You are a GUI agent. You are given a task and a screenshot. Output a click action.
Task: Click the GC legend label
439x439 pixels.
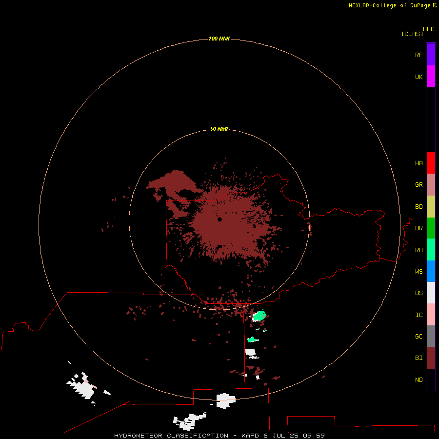coord(419,337)
